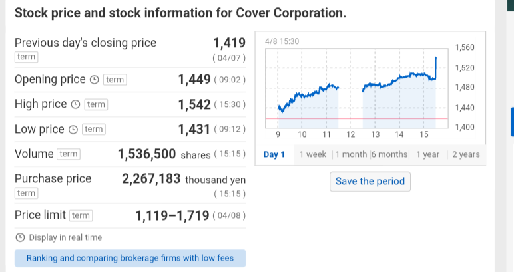Click the volume value 1,536,500
Image resolution: width=514 pixels, height=272 pixels.
(x=147, y=154)
